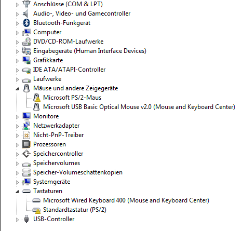Screen dimensions: 242x231
Task: Click the Grafikkarte display adapter icon
Action: click(x=26, y=60)
